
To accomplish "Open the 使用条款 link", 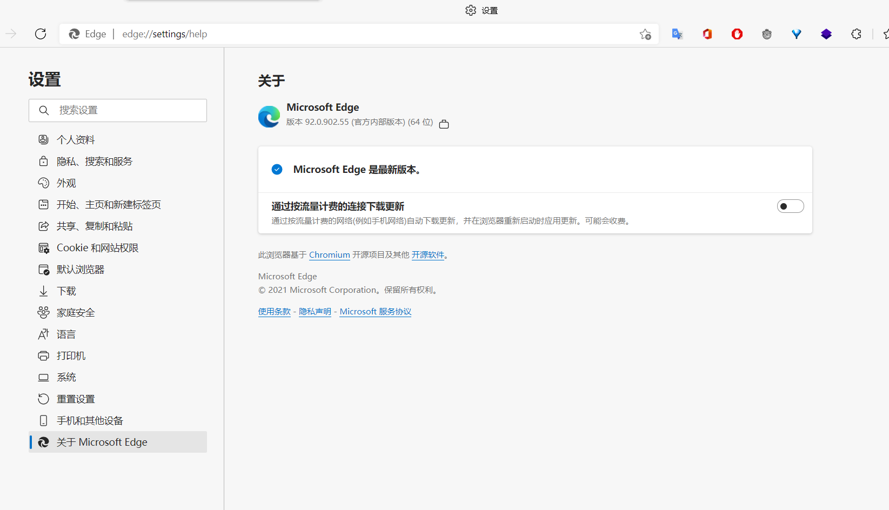I will click(x=275, y=311).
